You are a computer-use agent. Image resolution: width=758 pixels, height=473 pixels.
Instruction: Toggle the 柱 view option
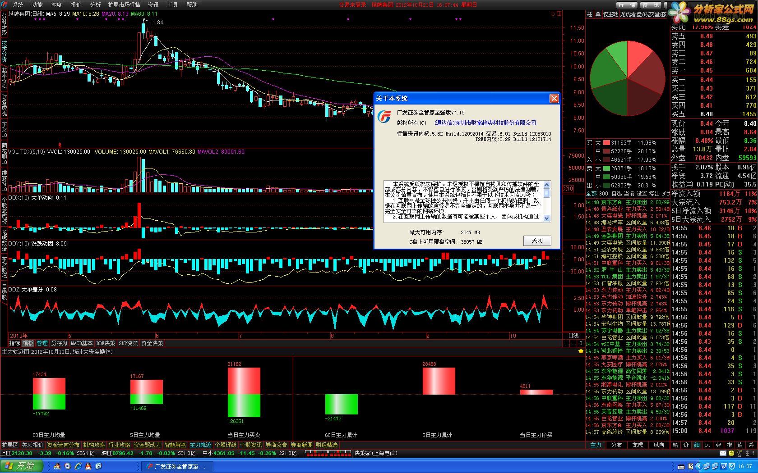coord(589,14)
